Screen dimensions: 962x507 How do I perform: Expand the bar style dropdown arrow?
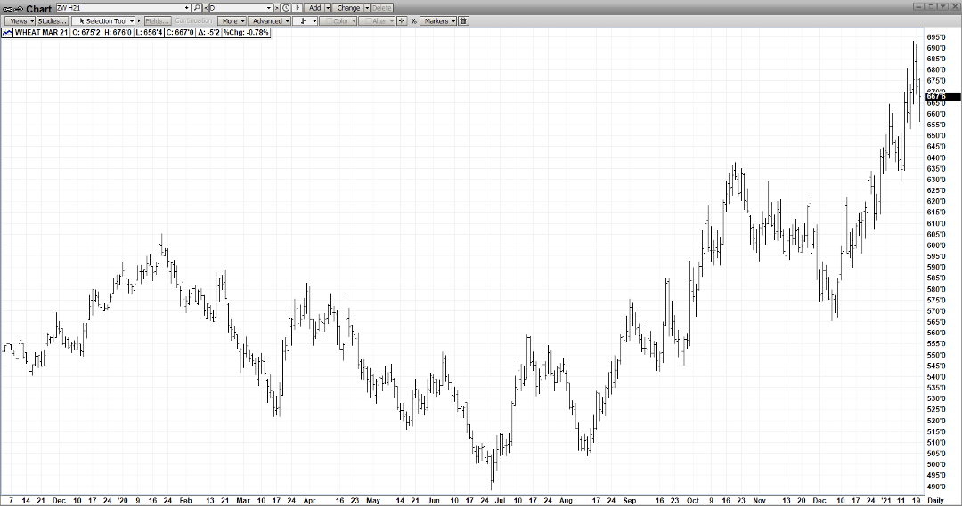click(x=314, y=20)
